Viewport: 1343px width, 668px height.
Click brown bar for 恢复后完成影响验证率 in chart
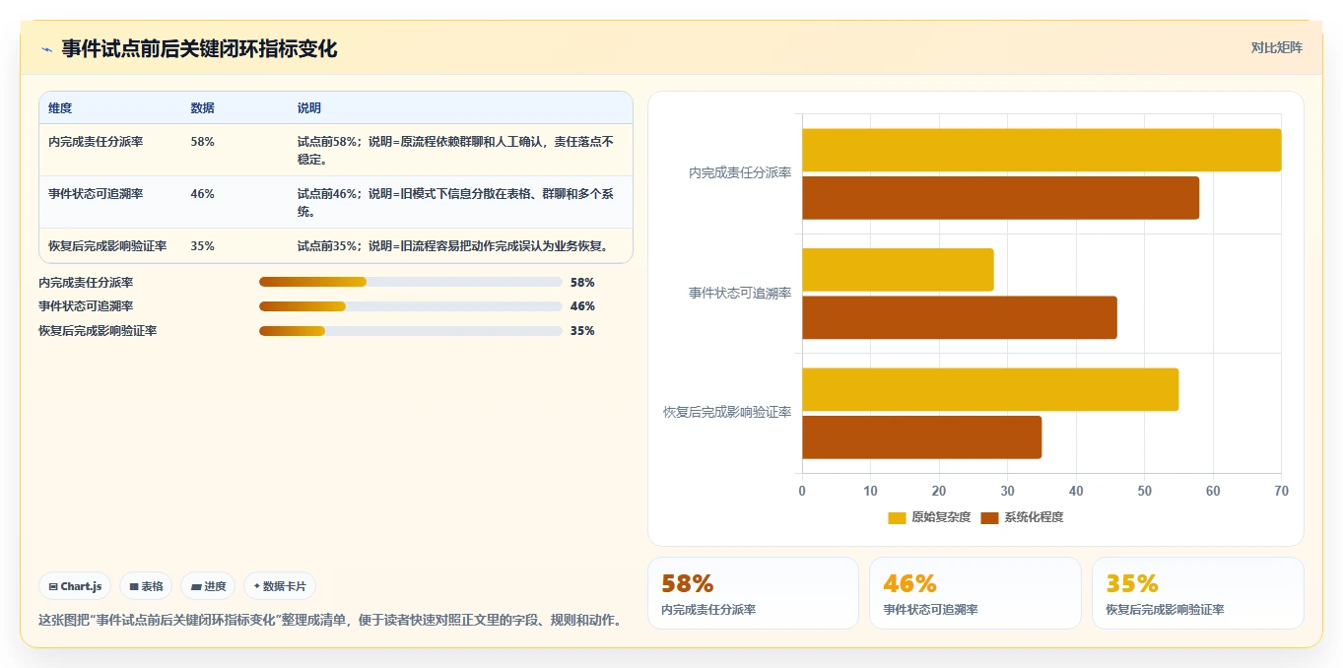tap(921, 437)
